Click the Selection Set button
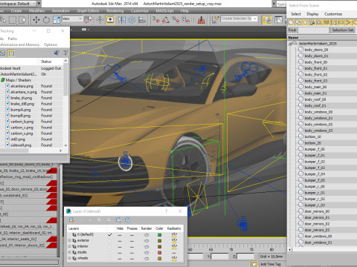This screenshot has width=357, height=267. click(343, 30)
